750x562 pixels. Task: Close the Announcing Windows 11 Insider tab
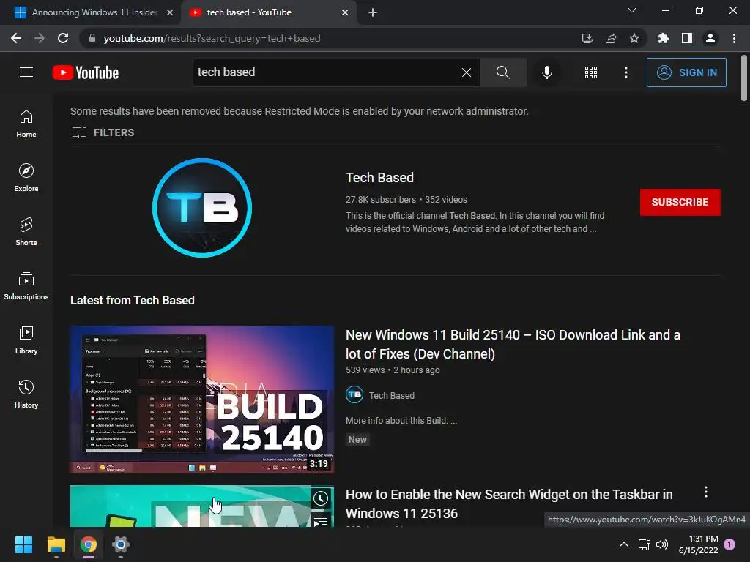pyautogui.click(x=170, y=12)
